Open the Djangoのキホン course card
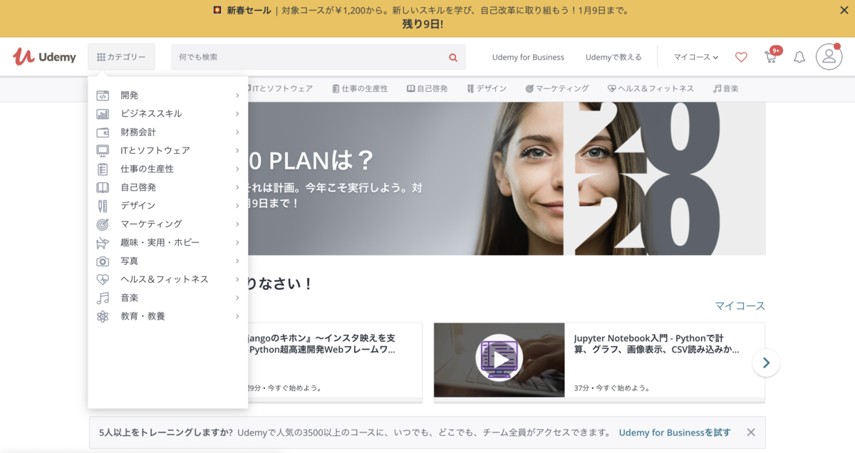This screenshot has width=855, height=453. pos(335,363)
